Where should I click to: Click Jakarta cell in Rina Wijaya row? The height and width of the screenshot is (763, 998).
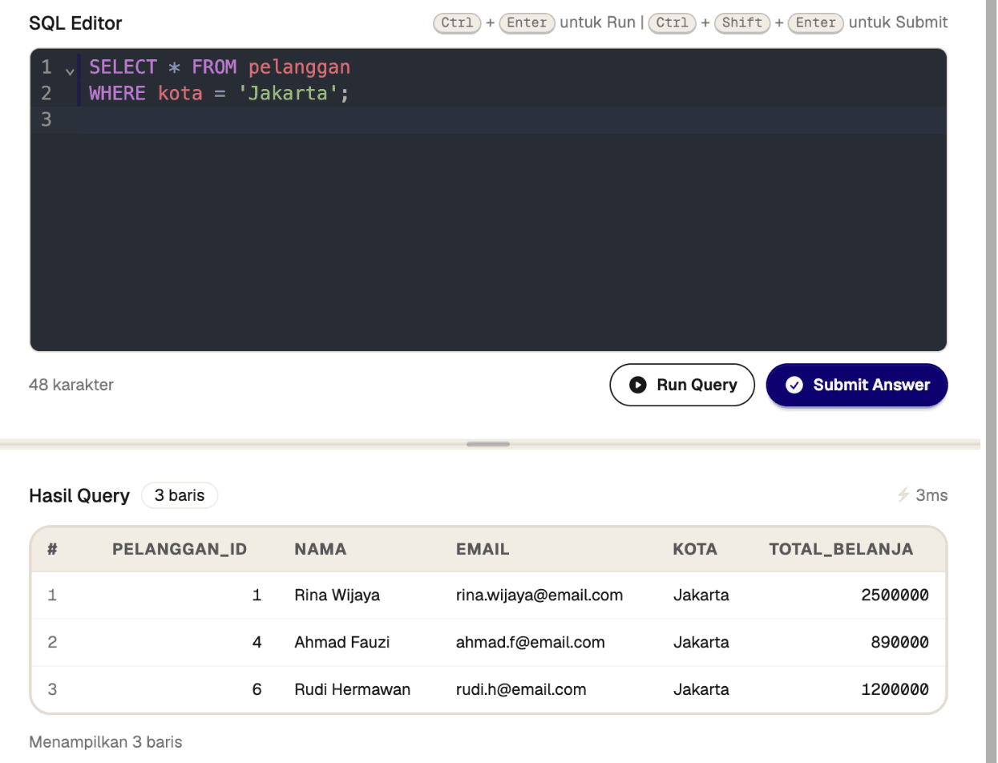(701, 595)
